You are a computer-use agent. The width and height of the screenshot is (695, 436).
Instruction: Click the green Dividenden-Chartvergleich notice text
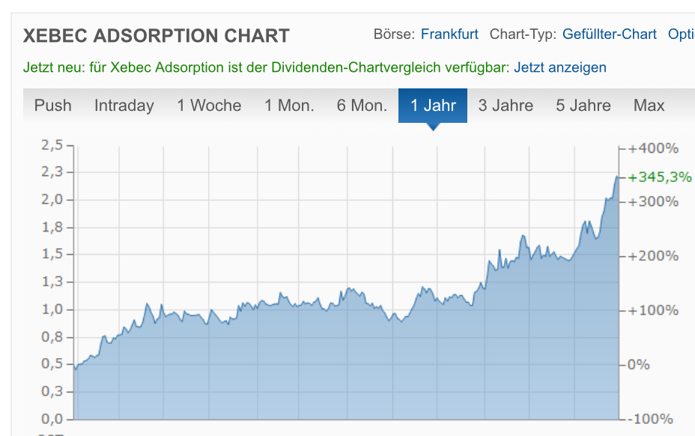click(x=266, y=67)
